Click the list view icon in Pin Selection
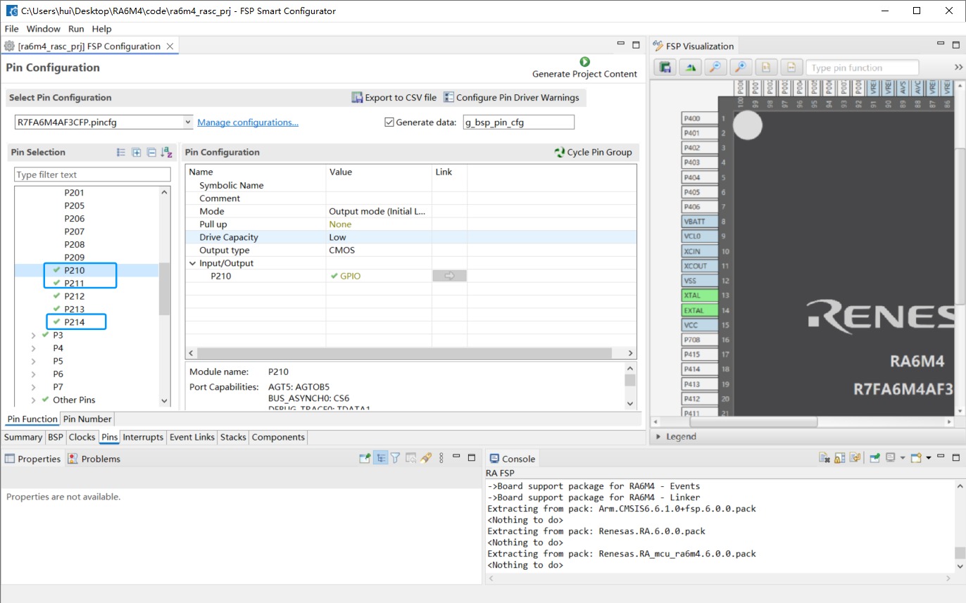 tap(120, 152)
